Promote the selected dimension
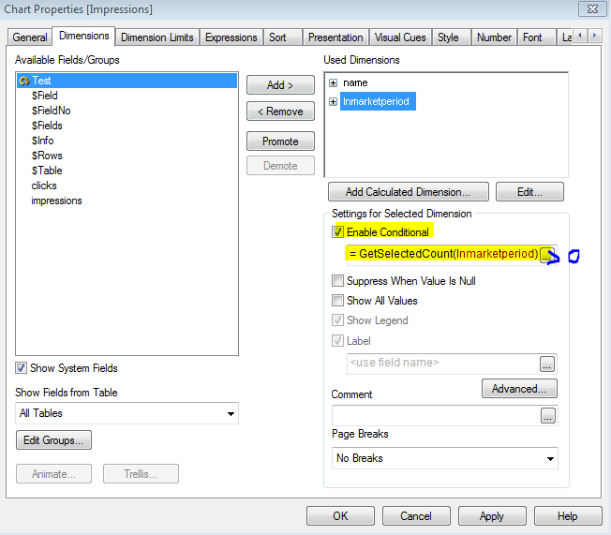Viewport: 611px width, 535px height. coord(280,141)
